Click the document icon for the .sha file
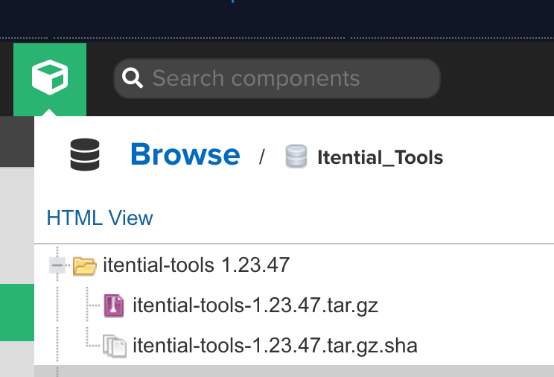This screenshot has height=377, width=554. pos(114,346)
